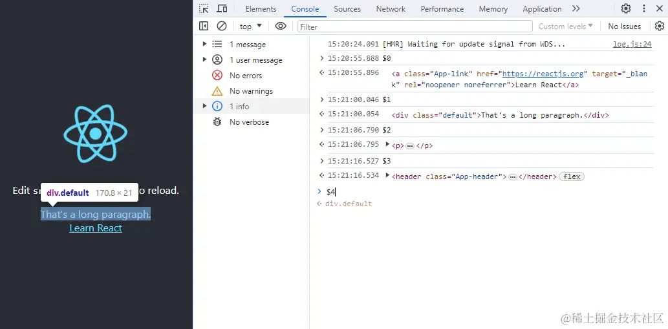Viewport: 668px width, 329px height.
Task: Activate the inspect element picker icon
Action: click(204, 9)
